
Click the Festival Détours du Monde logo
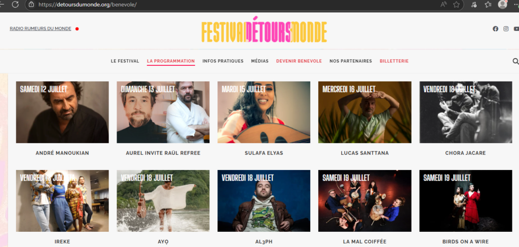pyautogui.click(x=264, y=30)
